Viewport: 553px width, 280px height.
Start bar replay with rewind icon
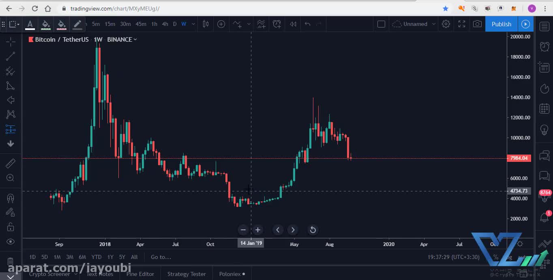tap(293, 24)
